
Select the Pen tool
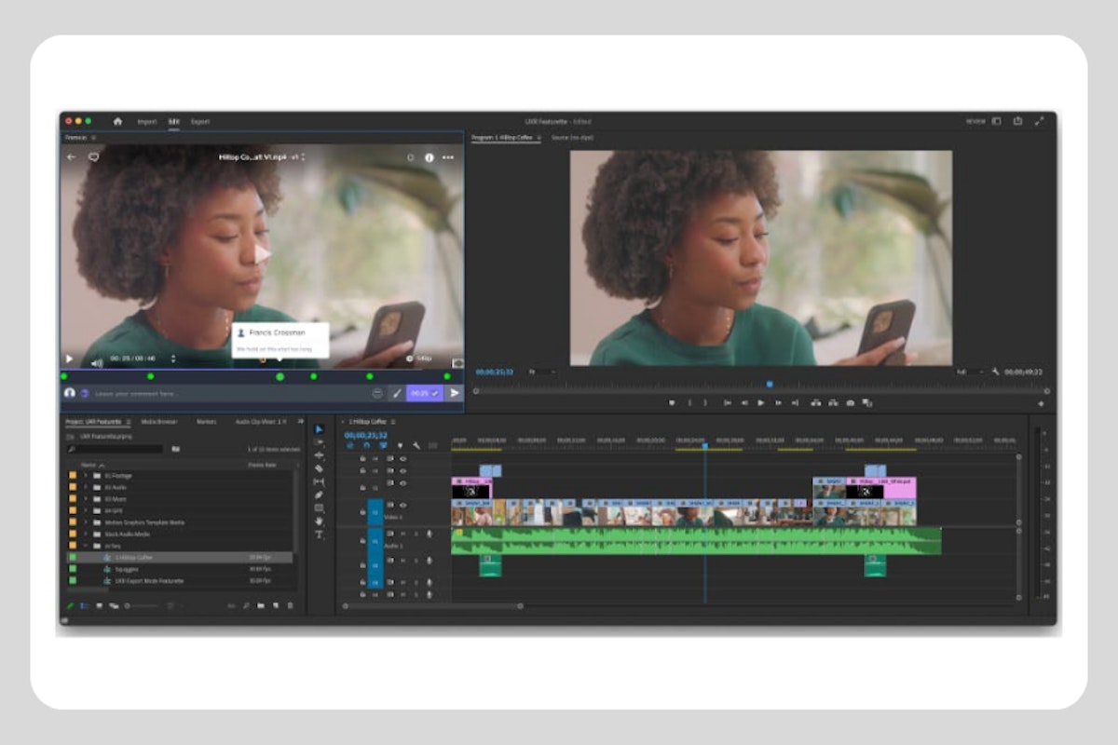(x=320, y=493)
